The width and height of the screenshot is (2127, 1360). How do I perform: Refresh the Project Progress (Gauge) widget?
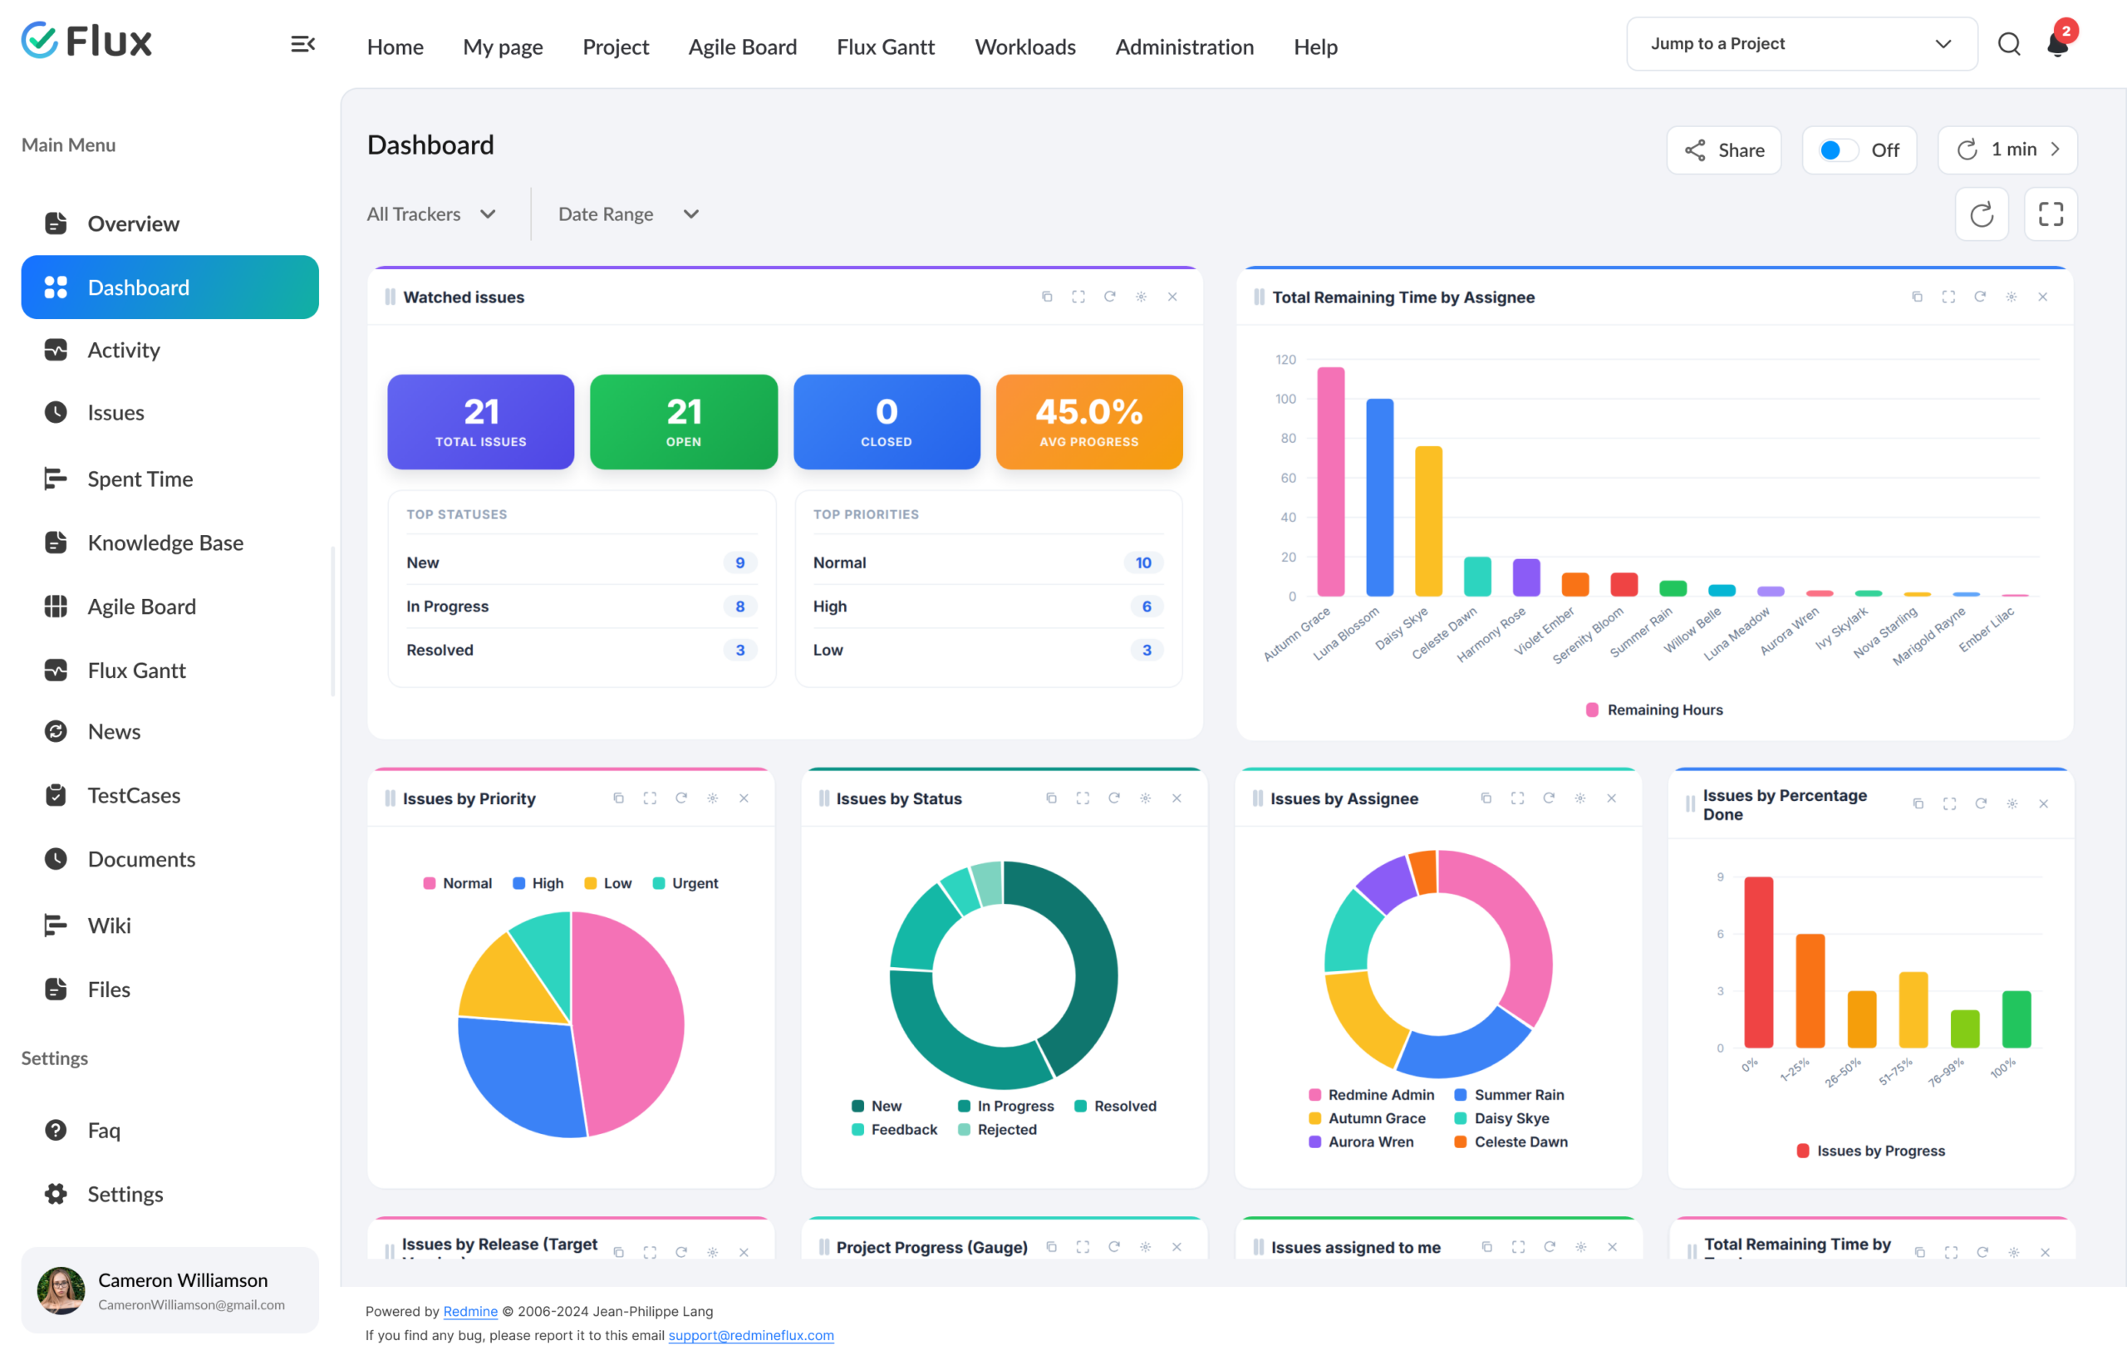pyautogui.click(x=1114, y=1247)
